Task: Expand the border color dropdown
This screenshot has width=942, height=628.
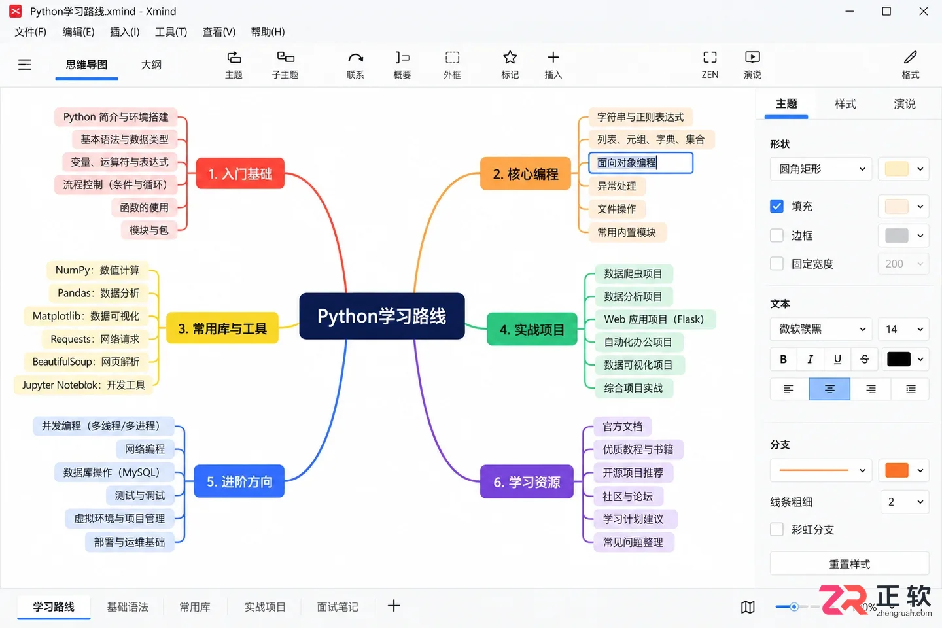Action: pos(920,235)
